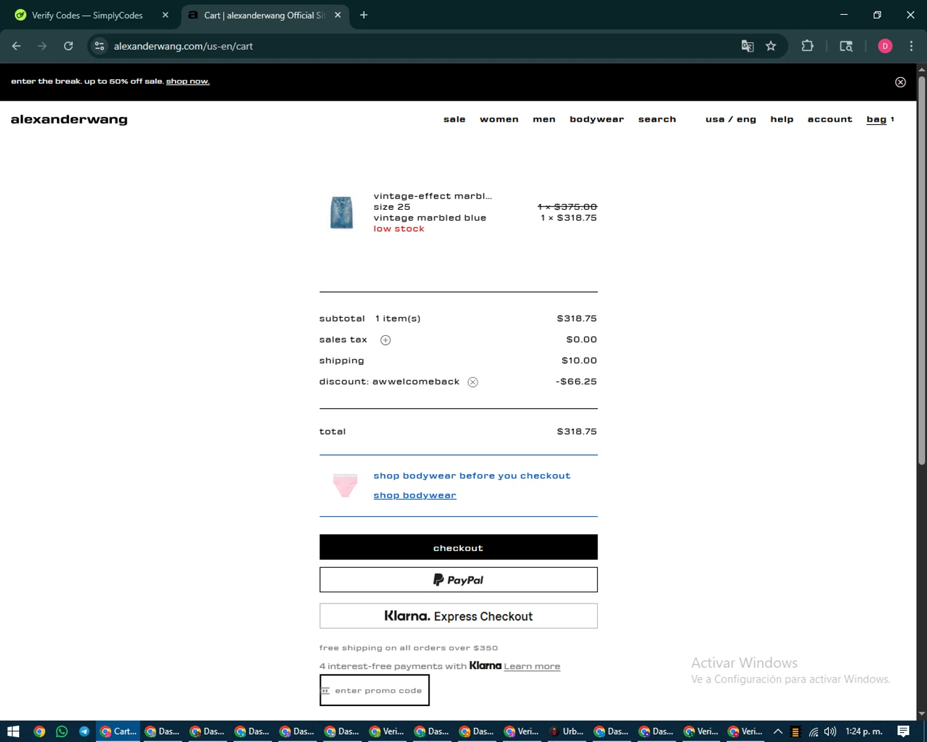927x742 pixels.
Task: Open the bodywear menu
Action: tap(597, 119)
